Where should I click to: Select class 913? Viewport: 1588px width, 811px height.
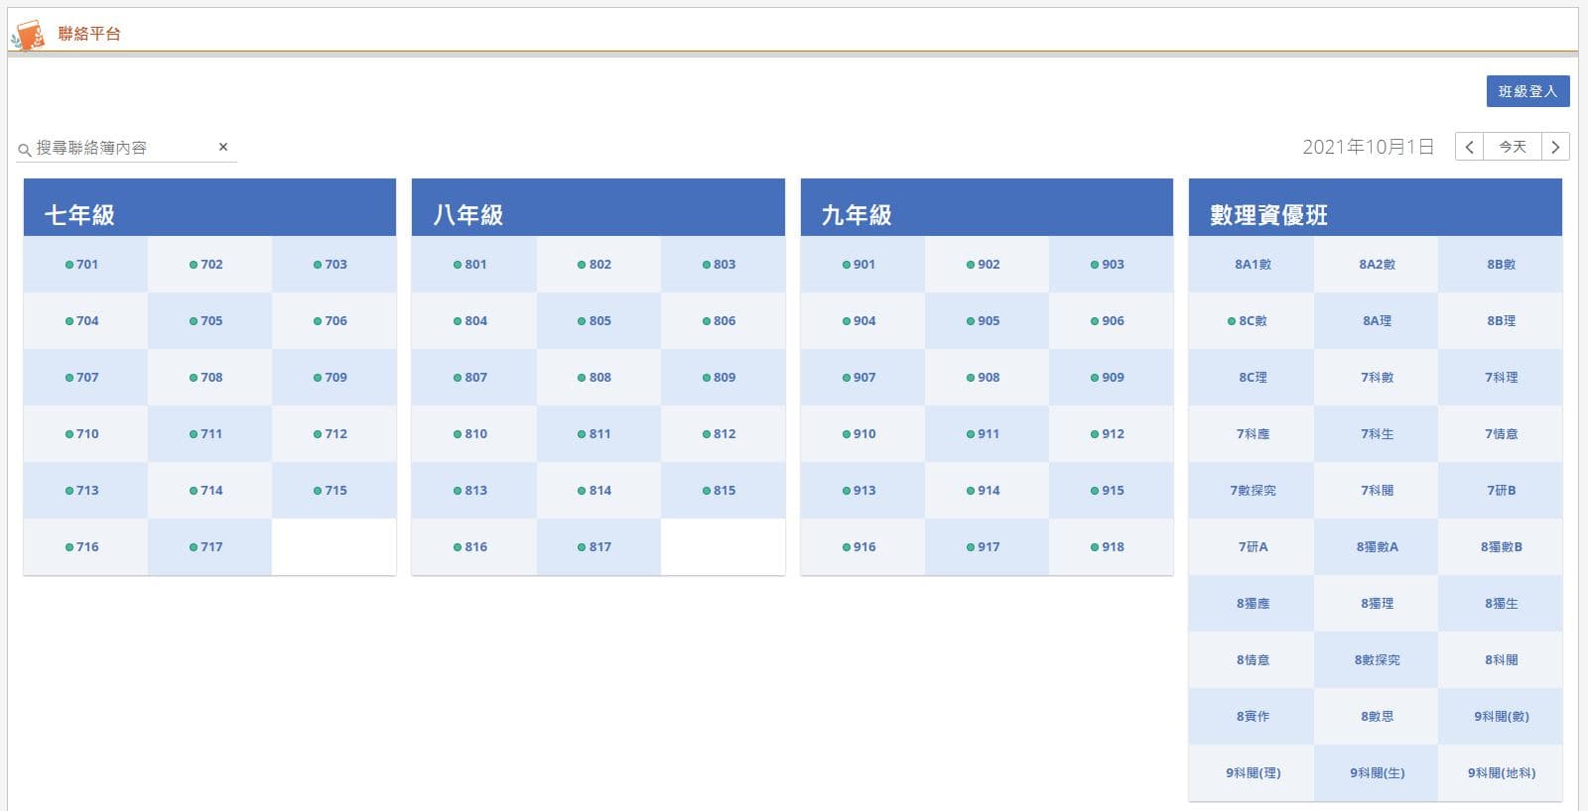point(862,491)
